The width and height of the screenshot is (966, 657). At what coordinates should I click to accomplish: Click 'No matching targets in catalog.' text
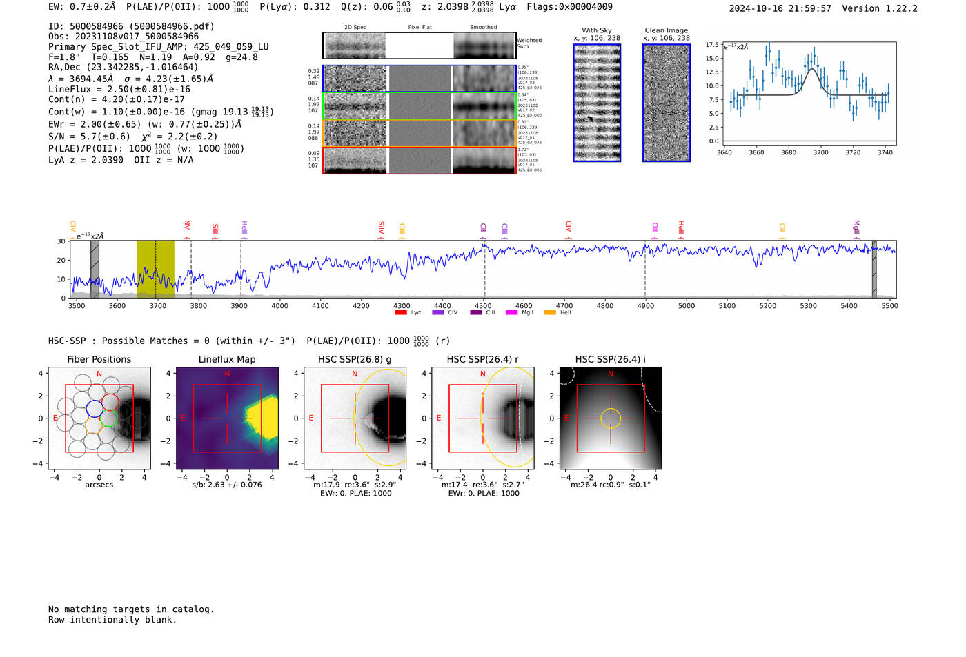pyautogui.click(x=131, y=609)
